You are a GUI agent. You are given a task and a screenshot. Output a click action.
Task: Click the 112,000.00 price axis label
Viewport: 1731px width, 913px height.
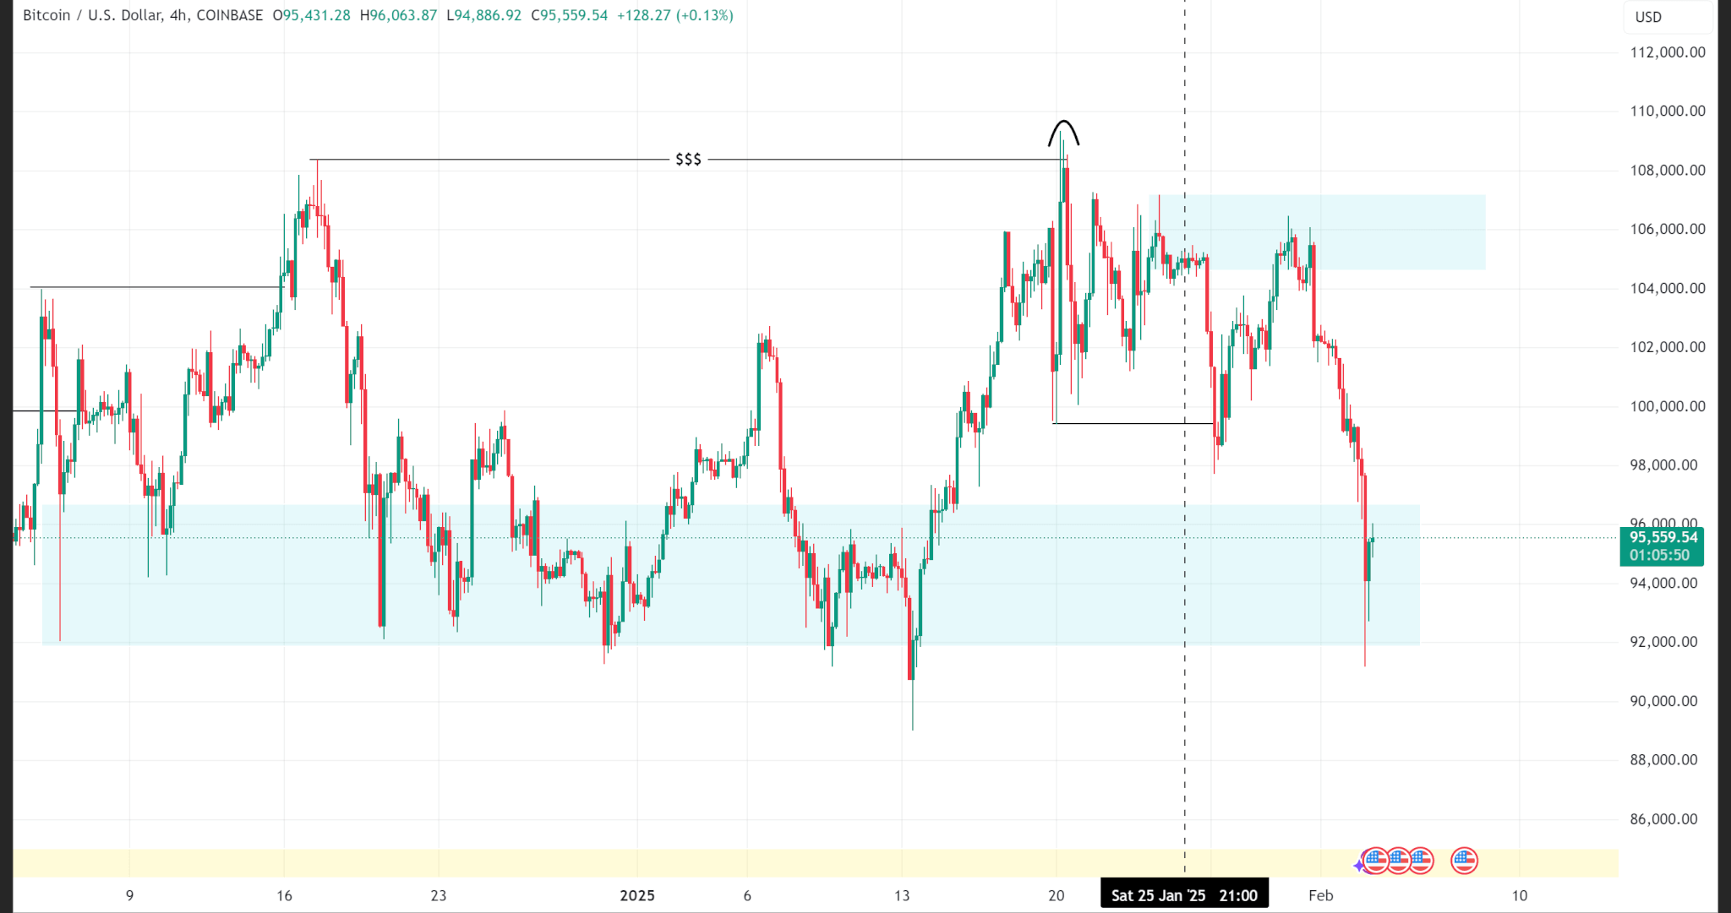[1668, 52]
